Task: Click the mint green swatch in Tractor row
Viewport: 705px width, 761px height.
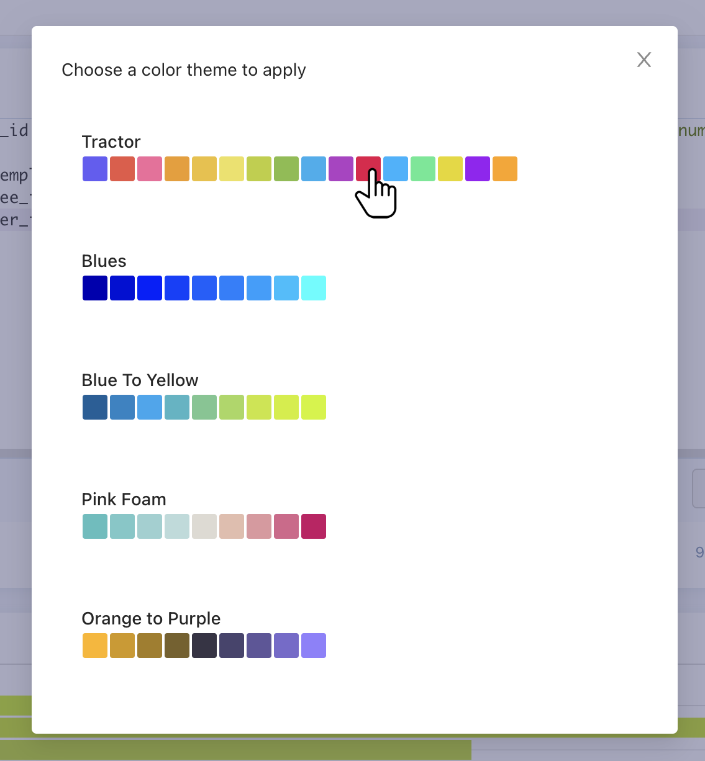Action: 422,168
